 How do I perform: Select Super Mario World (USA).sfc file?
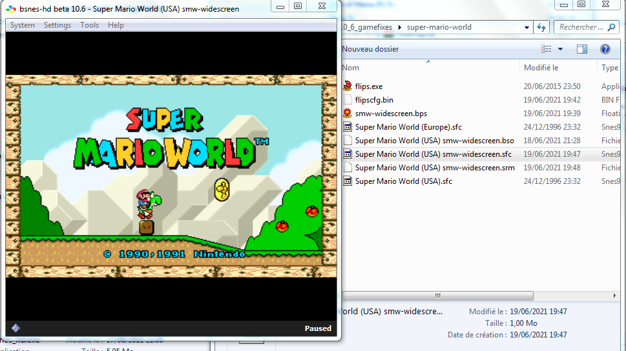pyautogui.click(x=403, y=181)
